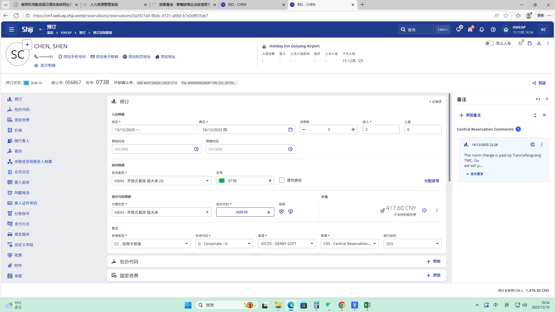555x312 pixels.
Task: Click the filter icon in notes panel
Action: [544, 115]
